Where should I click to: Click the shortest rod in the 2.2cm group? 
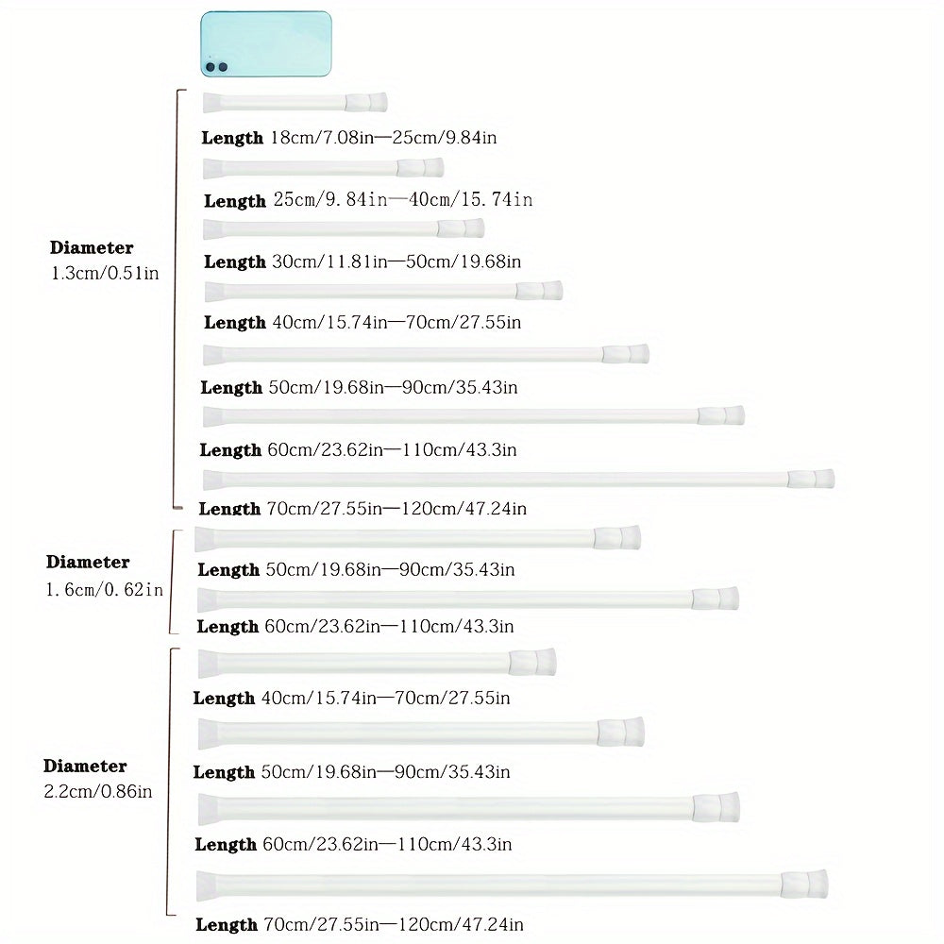377,662
